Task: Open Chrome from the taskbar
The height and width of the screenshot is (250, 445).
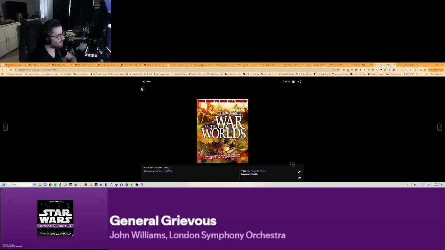Action: pos(60,185)
